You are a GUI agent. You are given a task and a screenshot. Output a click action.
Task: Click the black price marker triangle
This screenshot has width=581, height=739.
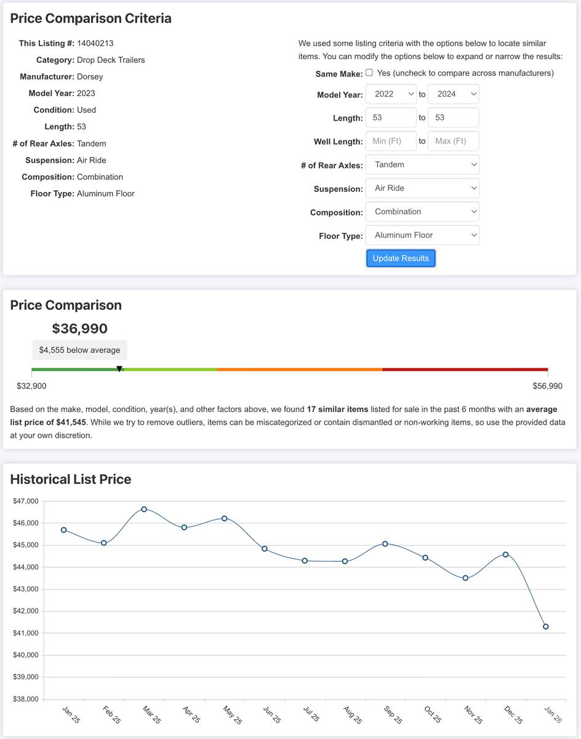coord(119,369)
